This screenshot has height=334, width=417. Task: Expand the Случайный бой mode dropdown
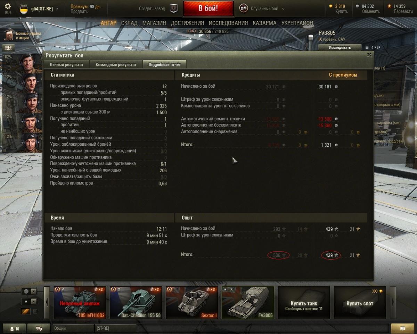[283, 9]
